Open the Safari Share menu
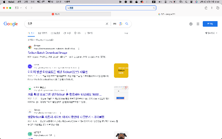222x139 pixels. pyautogui.click(x=206, y=8)
